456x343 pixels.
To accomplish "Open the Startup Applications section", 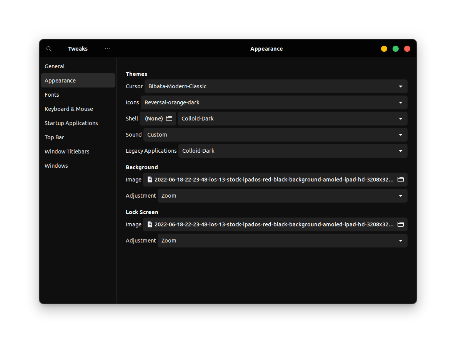I will pos(71,123).
